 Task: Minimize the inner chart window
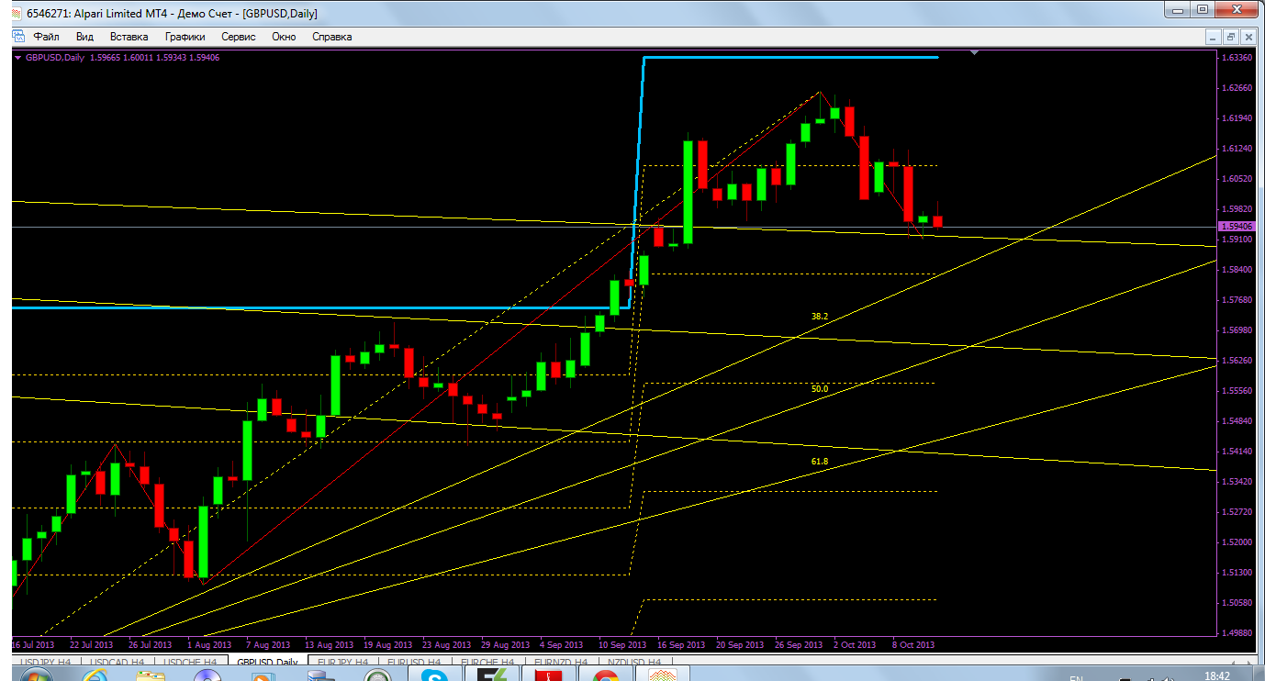(x=1214, y=37)
